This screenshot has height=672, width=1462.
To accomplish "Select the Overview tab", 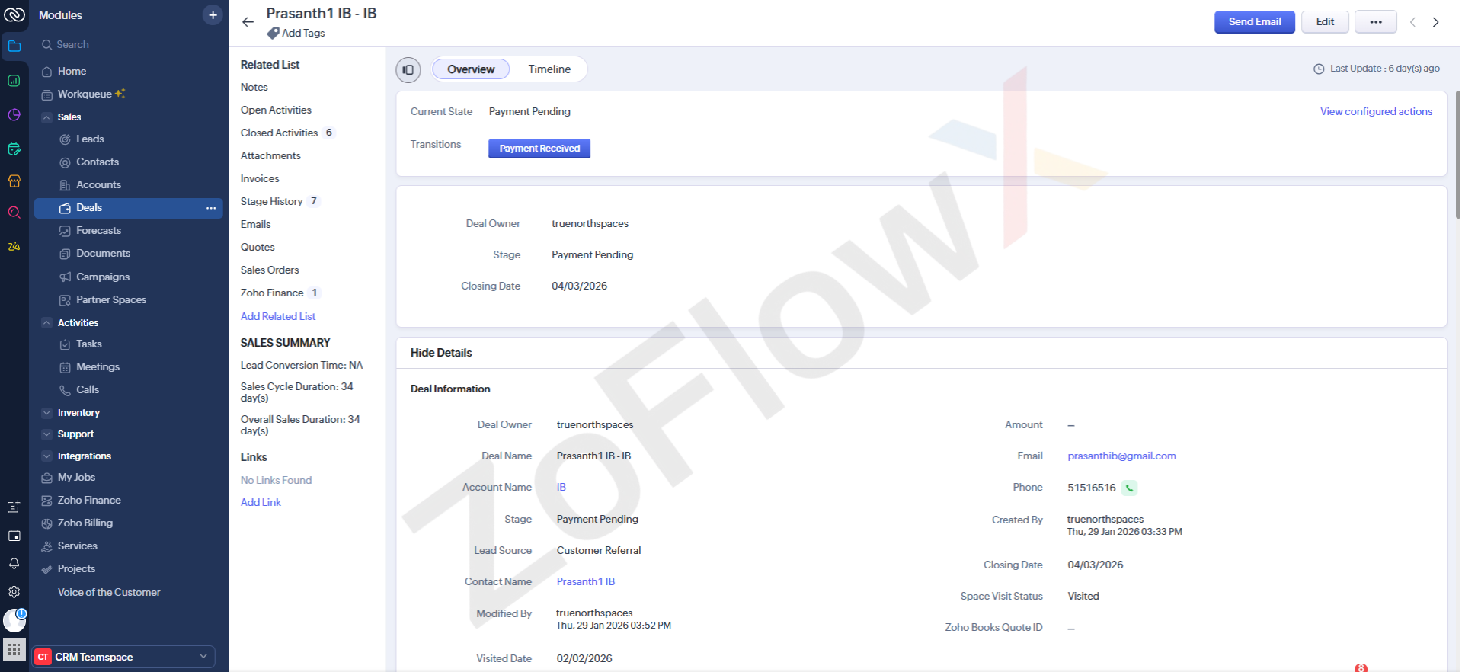I will coord(471,69).
